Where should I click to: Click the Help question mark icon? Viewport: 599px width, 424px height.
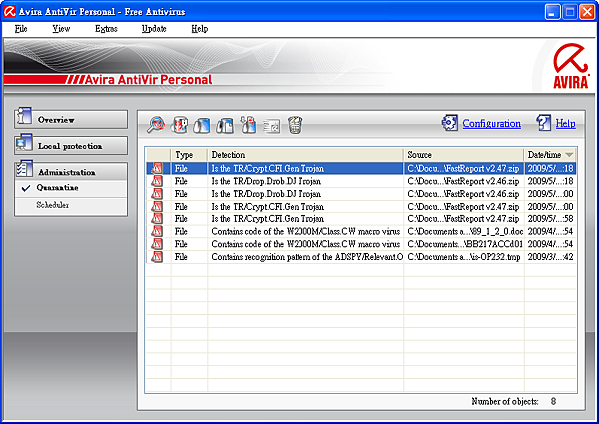(544, 123)
